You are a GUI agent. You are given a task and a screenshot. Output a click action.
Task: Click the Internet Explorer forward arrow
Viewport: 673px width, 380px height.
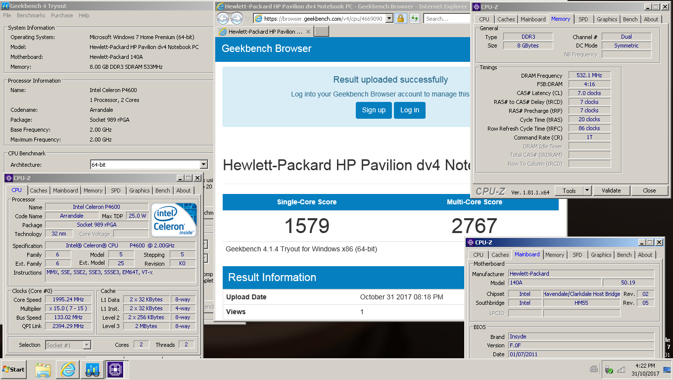tap(237, 19)
